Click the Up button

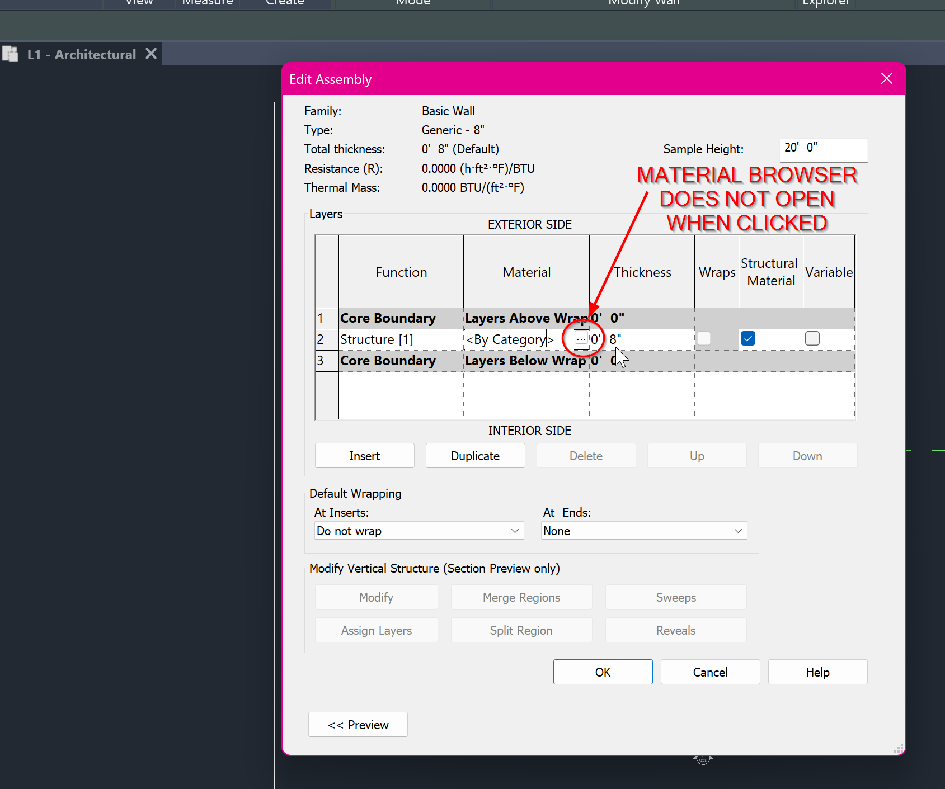(697, 456)
